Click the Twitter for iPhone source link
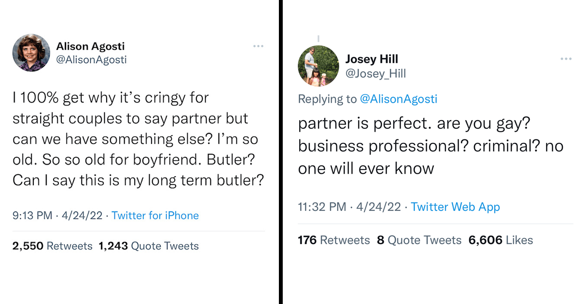 pos(155,215)
